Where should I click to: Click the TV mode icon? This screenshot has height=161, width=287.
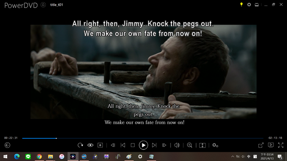tap(257, 4)
